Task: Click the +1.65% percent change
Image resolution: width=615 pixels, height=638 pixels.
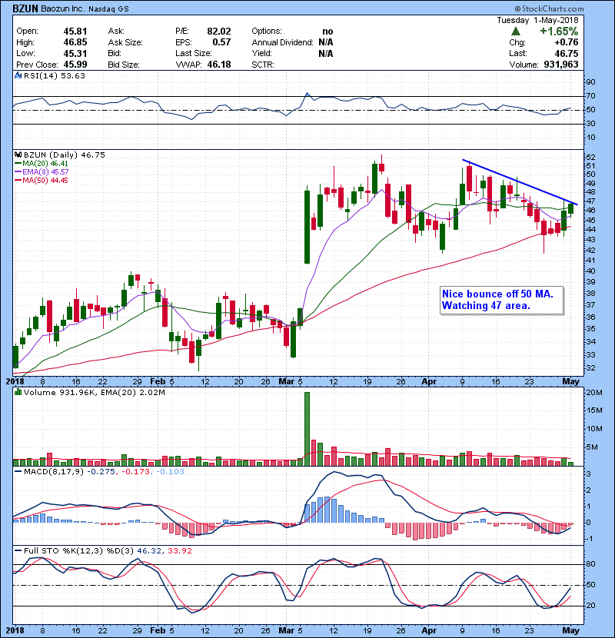Action: 559,32
